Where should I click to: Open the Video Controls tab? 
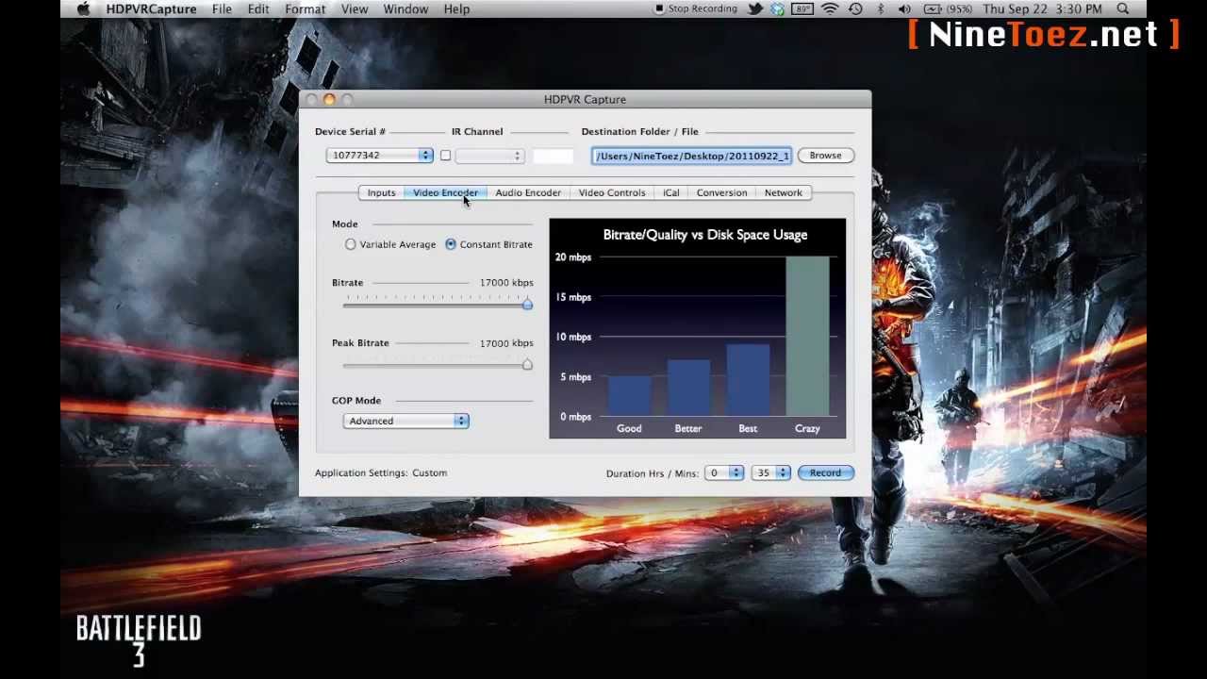[x=612, y=192]
